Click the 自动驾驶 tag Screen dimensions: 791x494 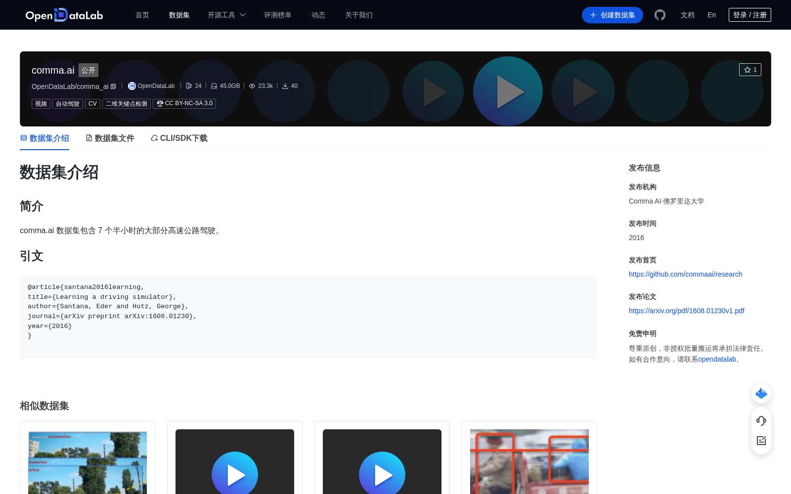click(68, 104)
